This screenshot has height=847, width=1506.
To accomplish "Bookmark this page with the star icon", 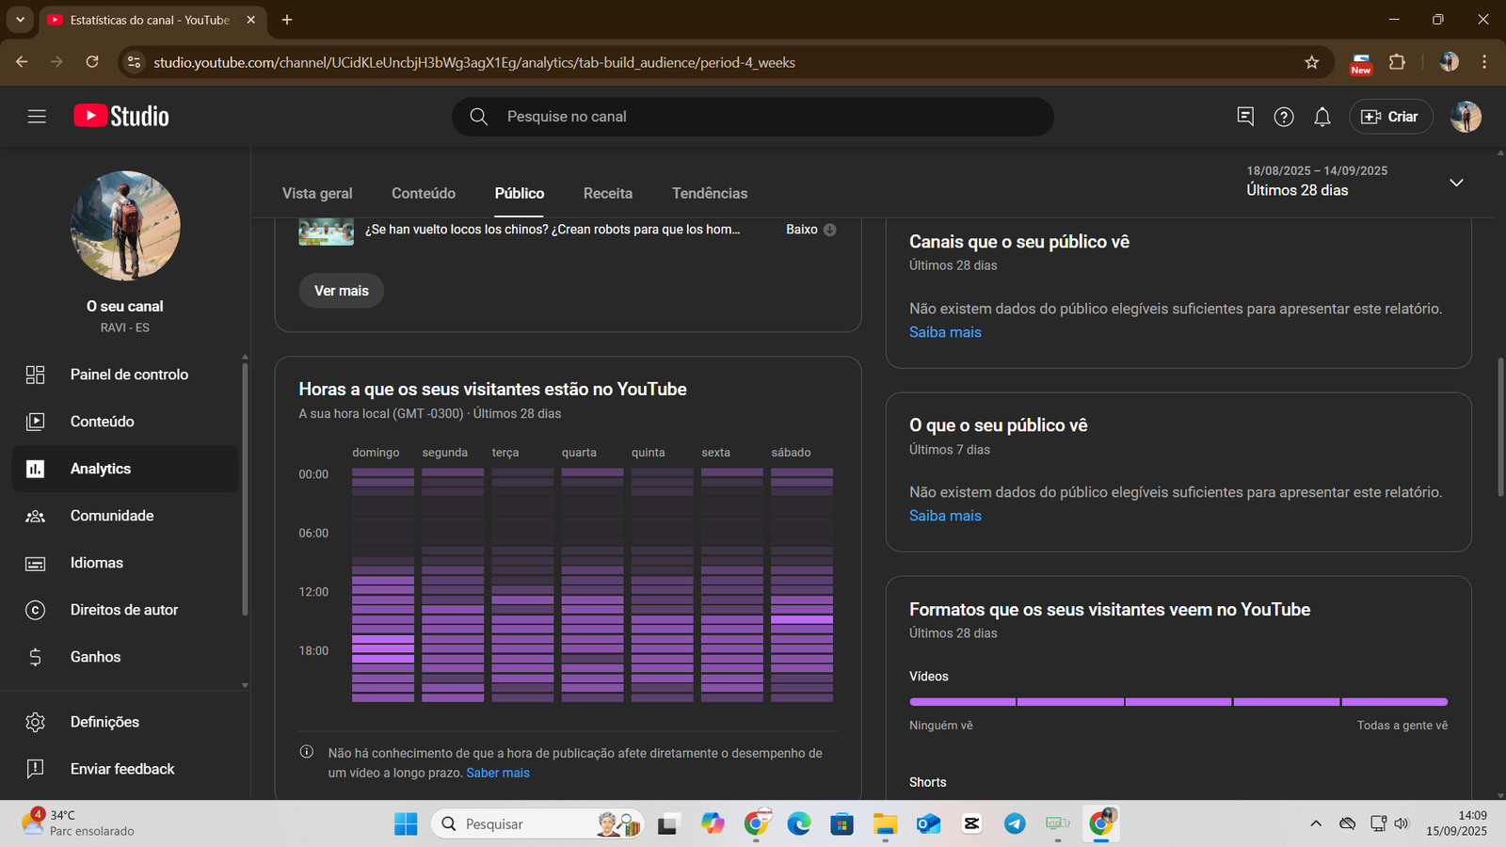I will coord(1311,62).
